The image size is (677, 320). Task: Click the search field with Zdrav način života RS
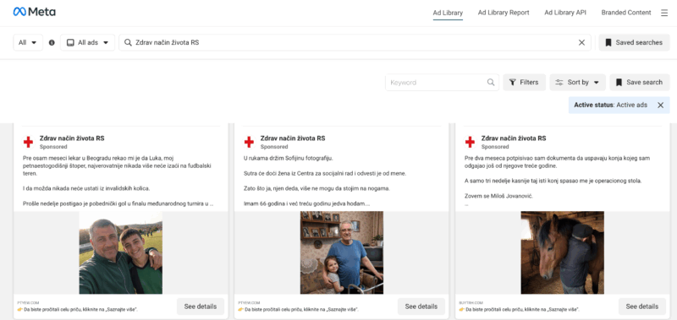click(355, 42)
